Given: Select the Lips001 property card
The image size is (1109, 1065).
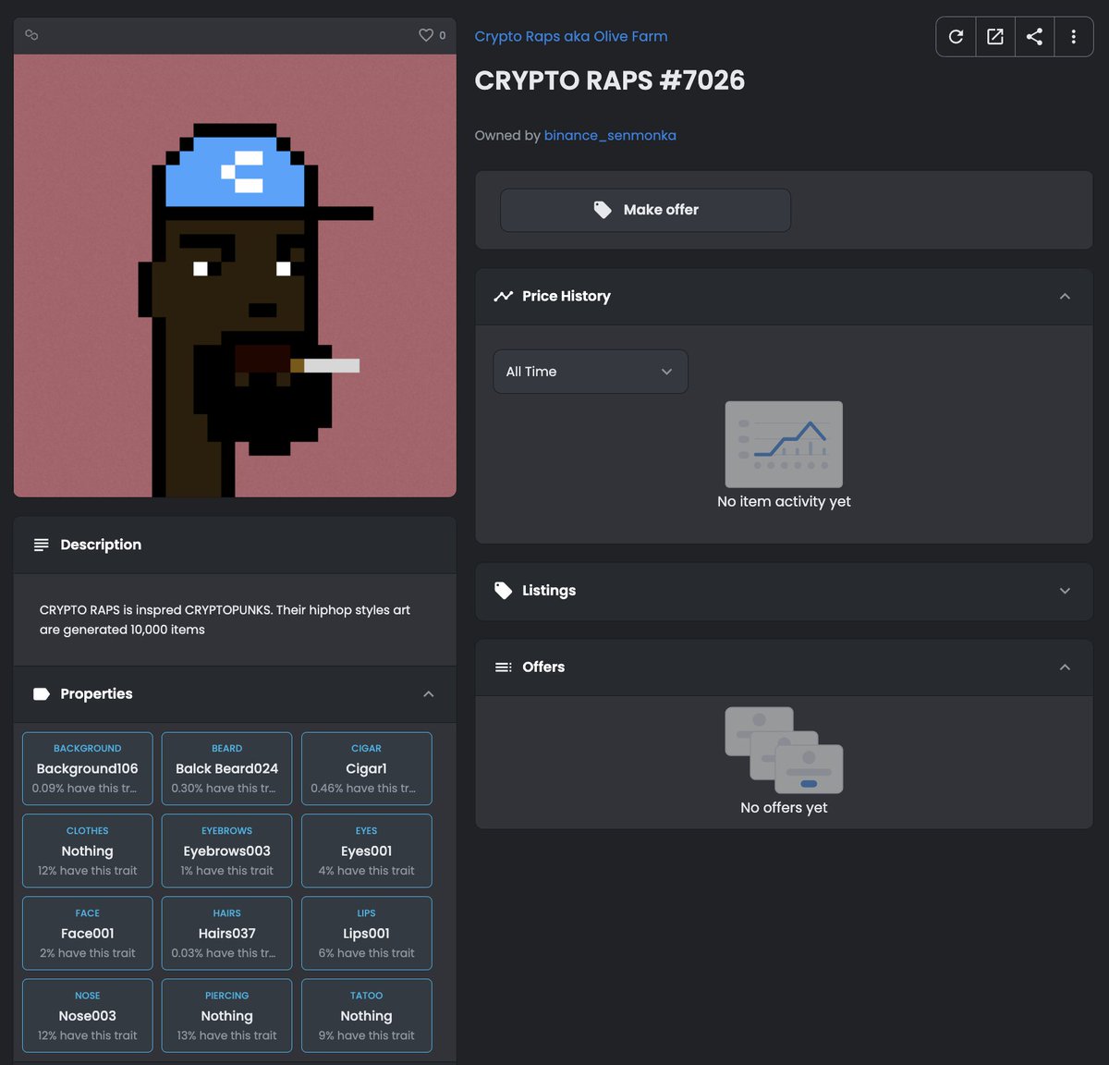Looking at the screenshot, I should [x=367, y=933].
